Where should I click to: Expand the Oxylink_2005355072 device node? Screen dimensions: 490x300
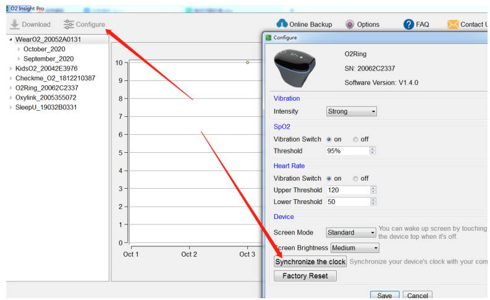click(x=11, y=98)
